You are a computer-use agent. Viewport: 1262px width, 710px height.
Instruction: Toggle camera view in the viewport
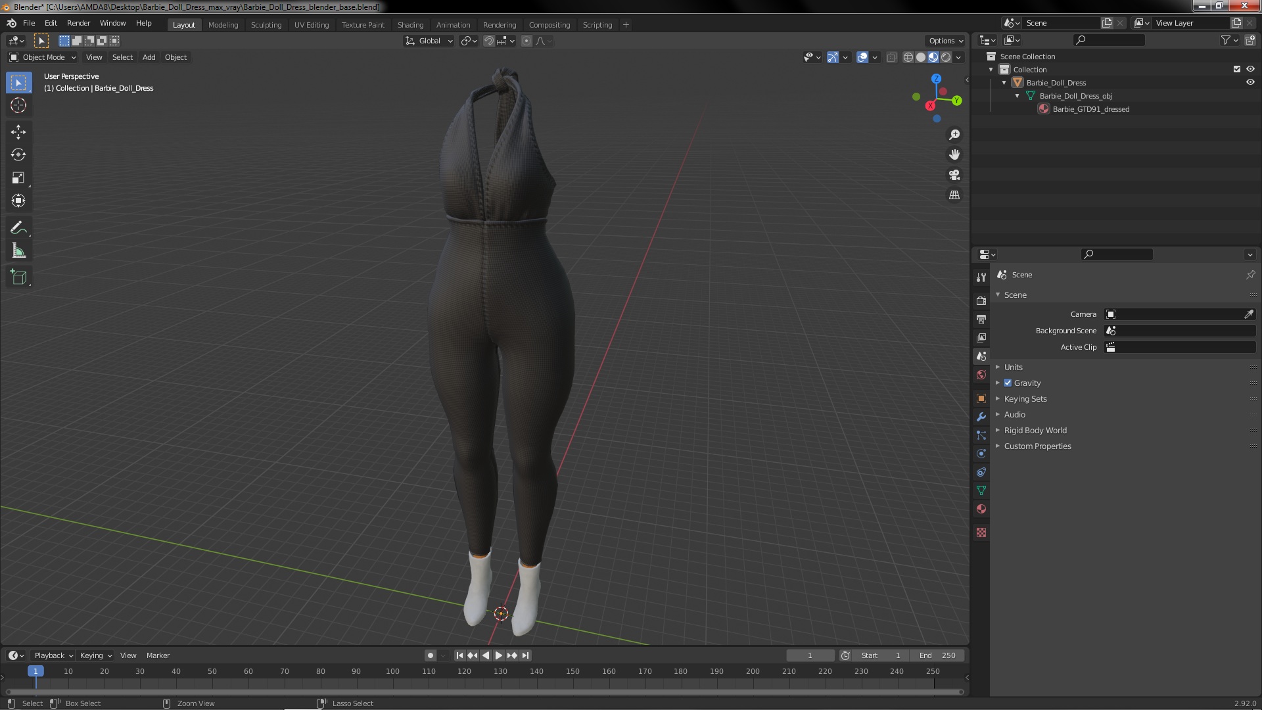click(x=954, y=175)
